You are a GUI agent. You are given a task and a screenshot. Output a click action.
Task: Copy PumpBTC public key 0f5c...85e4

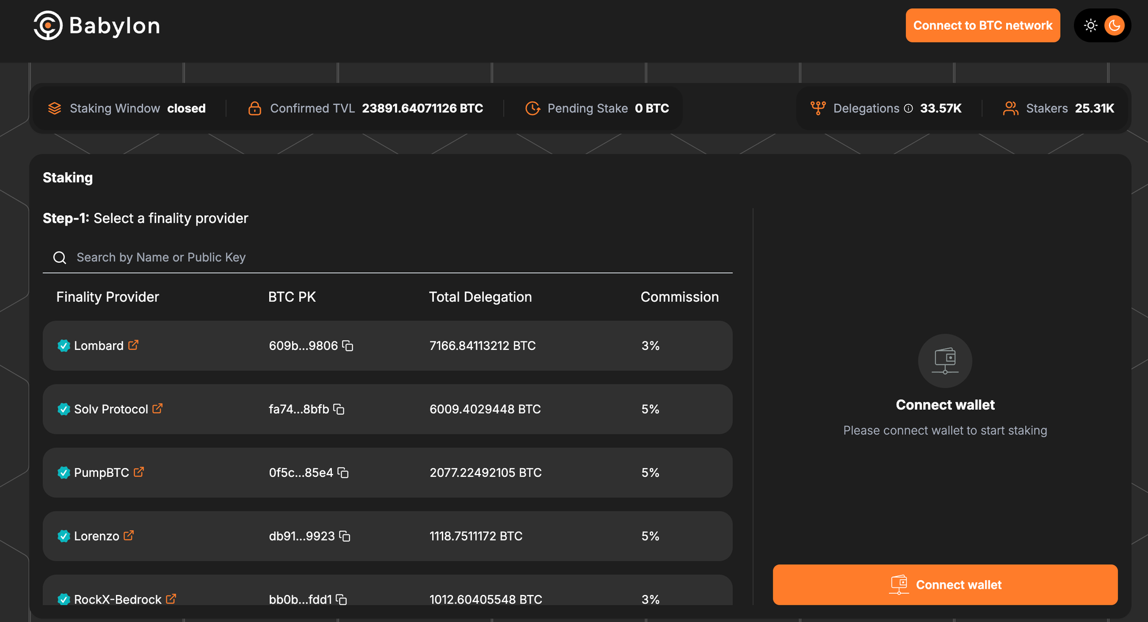pyautogui.click(x=343, y=472)
